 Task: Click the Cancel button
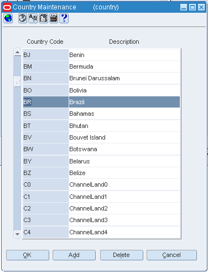point(171,255)
